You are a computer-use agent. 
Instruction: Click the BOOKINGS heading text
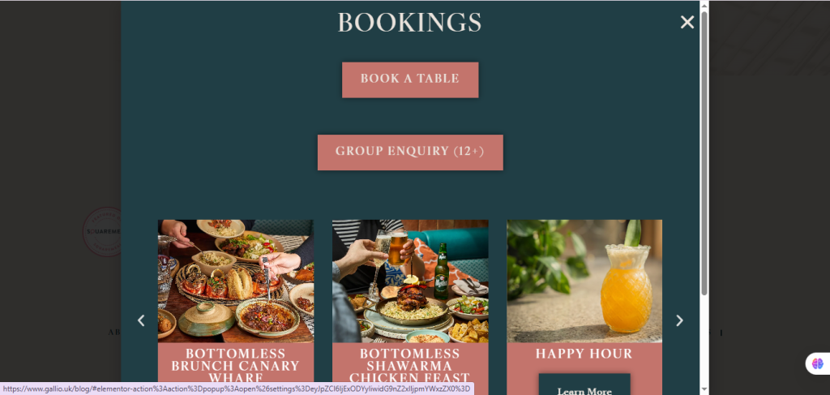point(409,23)
